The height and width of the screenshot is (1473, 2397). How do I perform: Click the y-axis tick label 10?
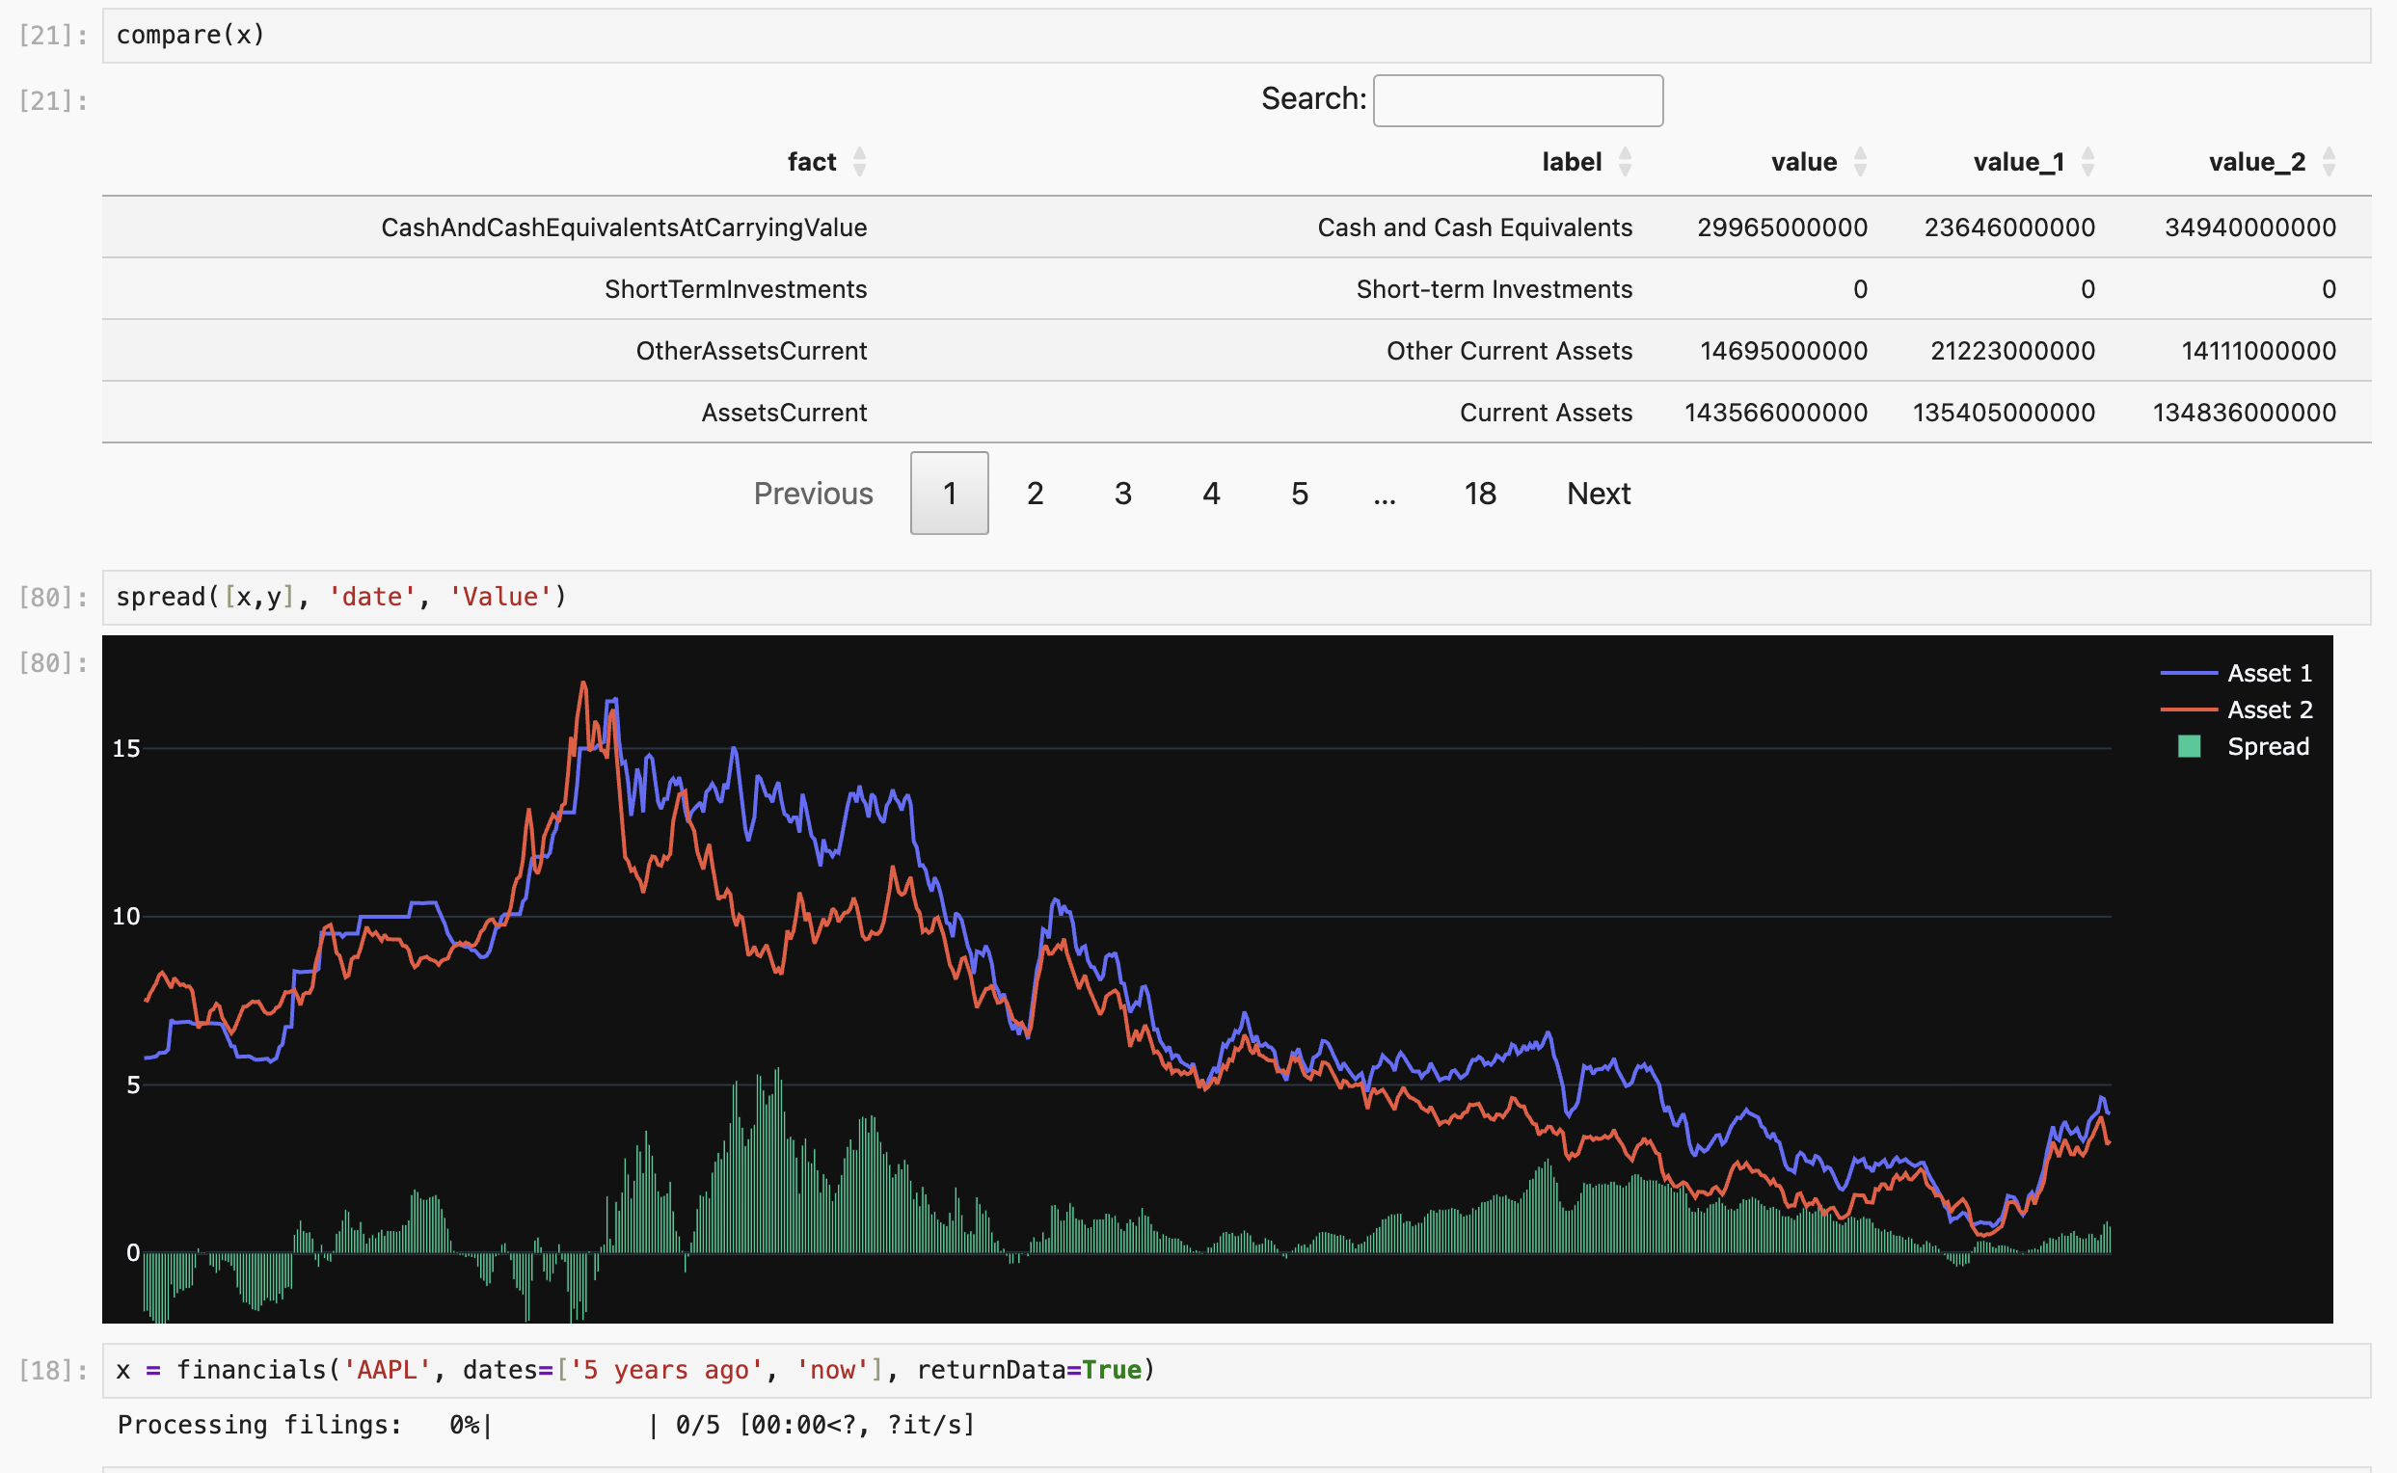(x=126, y=917)
